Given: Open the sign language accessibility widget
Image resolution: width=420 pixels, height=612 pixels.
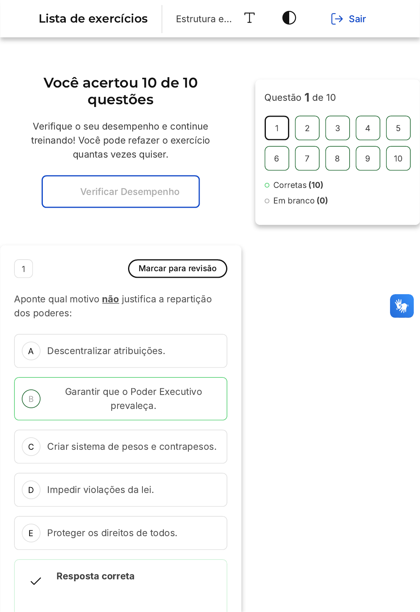Looking at the screenshot, I should pos(402,306).
